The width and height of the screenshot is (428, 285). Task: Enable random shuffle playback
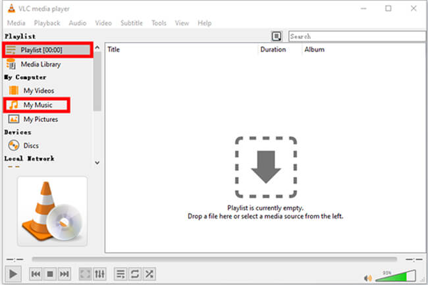pyautogui.click(x=149, y=273)
